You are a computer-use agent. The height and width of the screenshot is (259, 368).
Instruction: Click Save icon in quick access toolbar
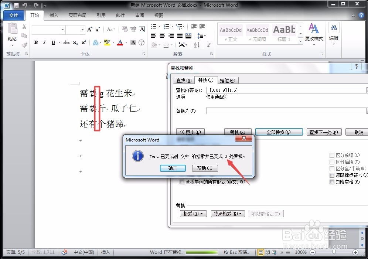[16, 5]
